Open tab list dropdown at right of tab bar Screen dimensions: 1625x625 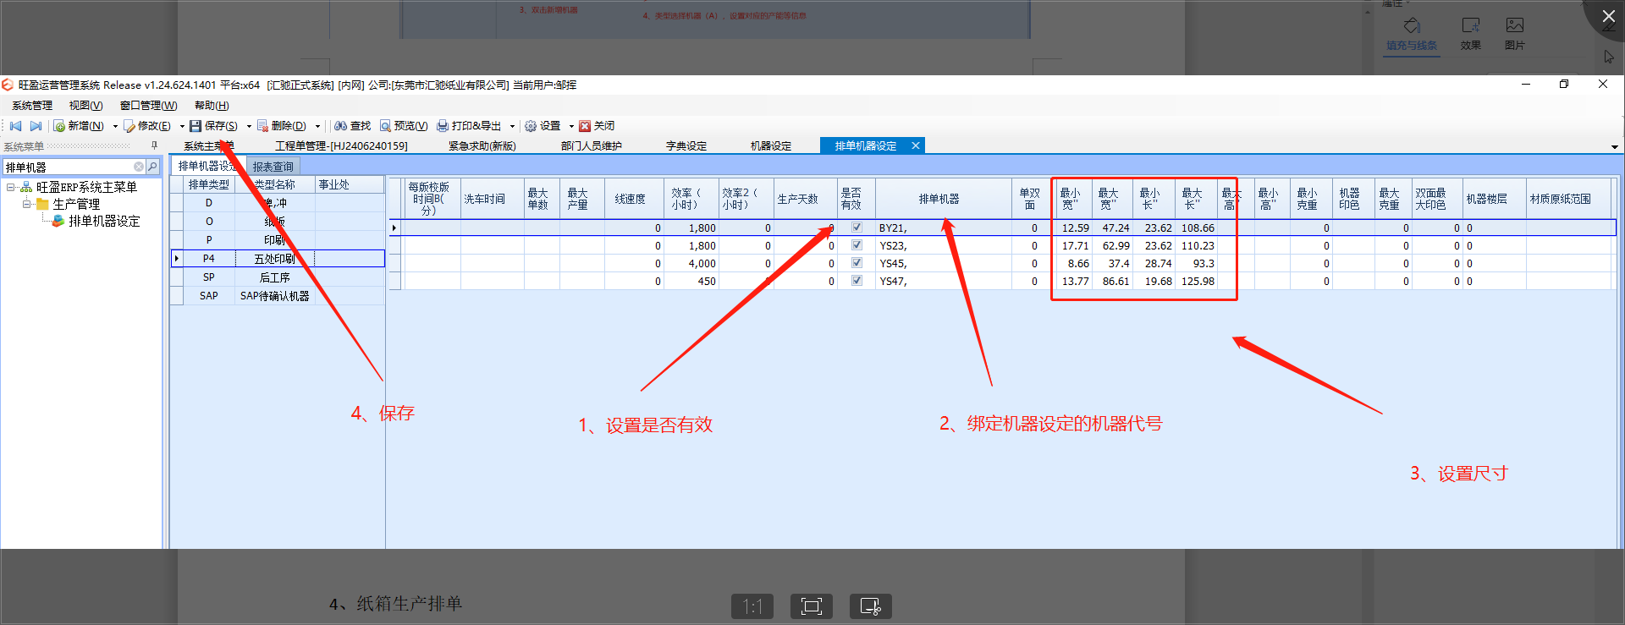1615,147
